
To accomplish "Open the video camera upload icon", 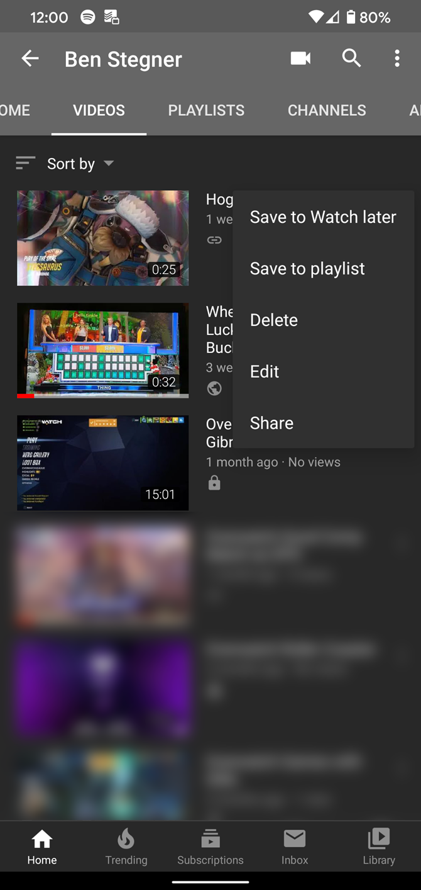I will [x=300, y=59].
